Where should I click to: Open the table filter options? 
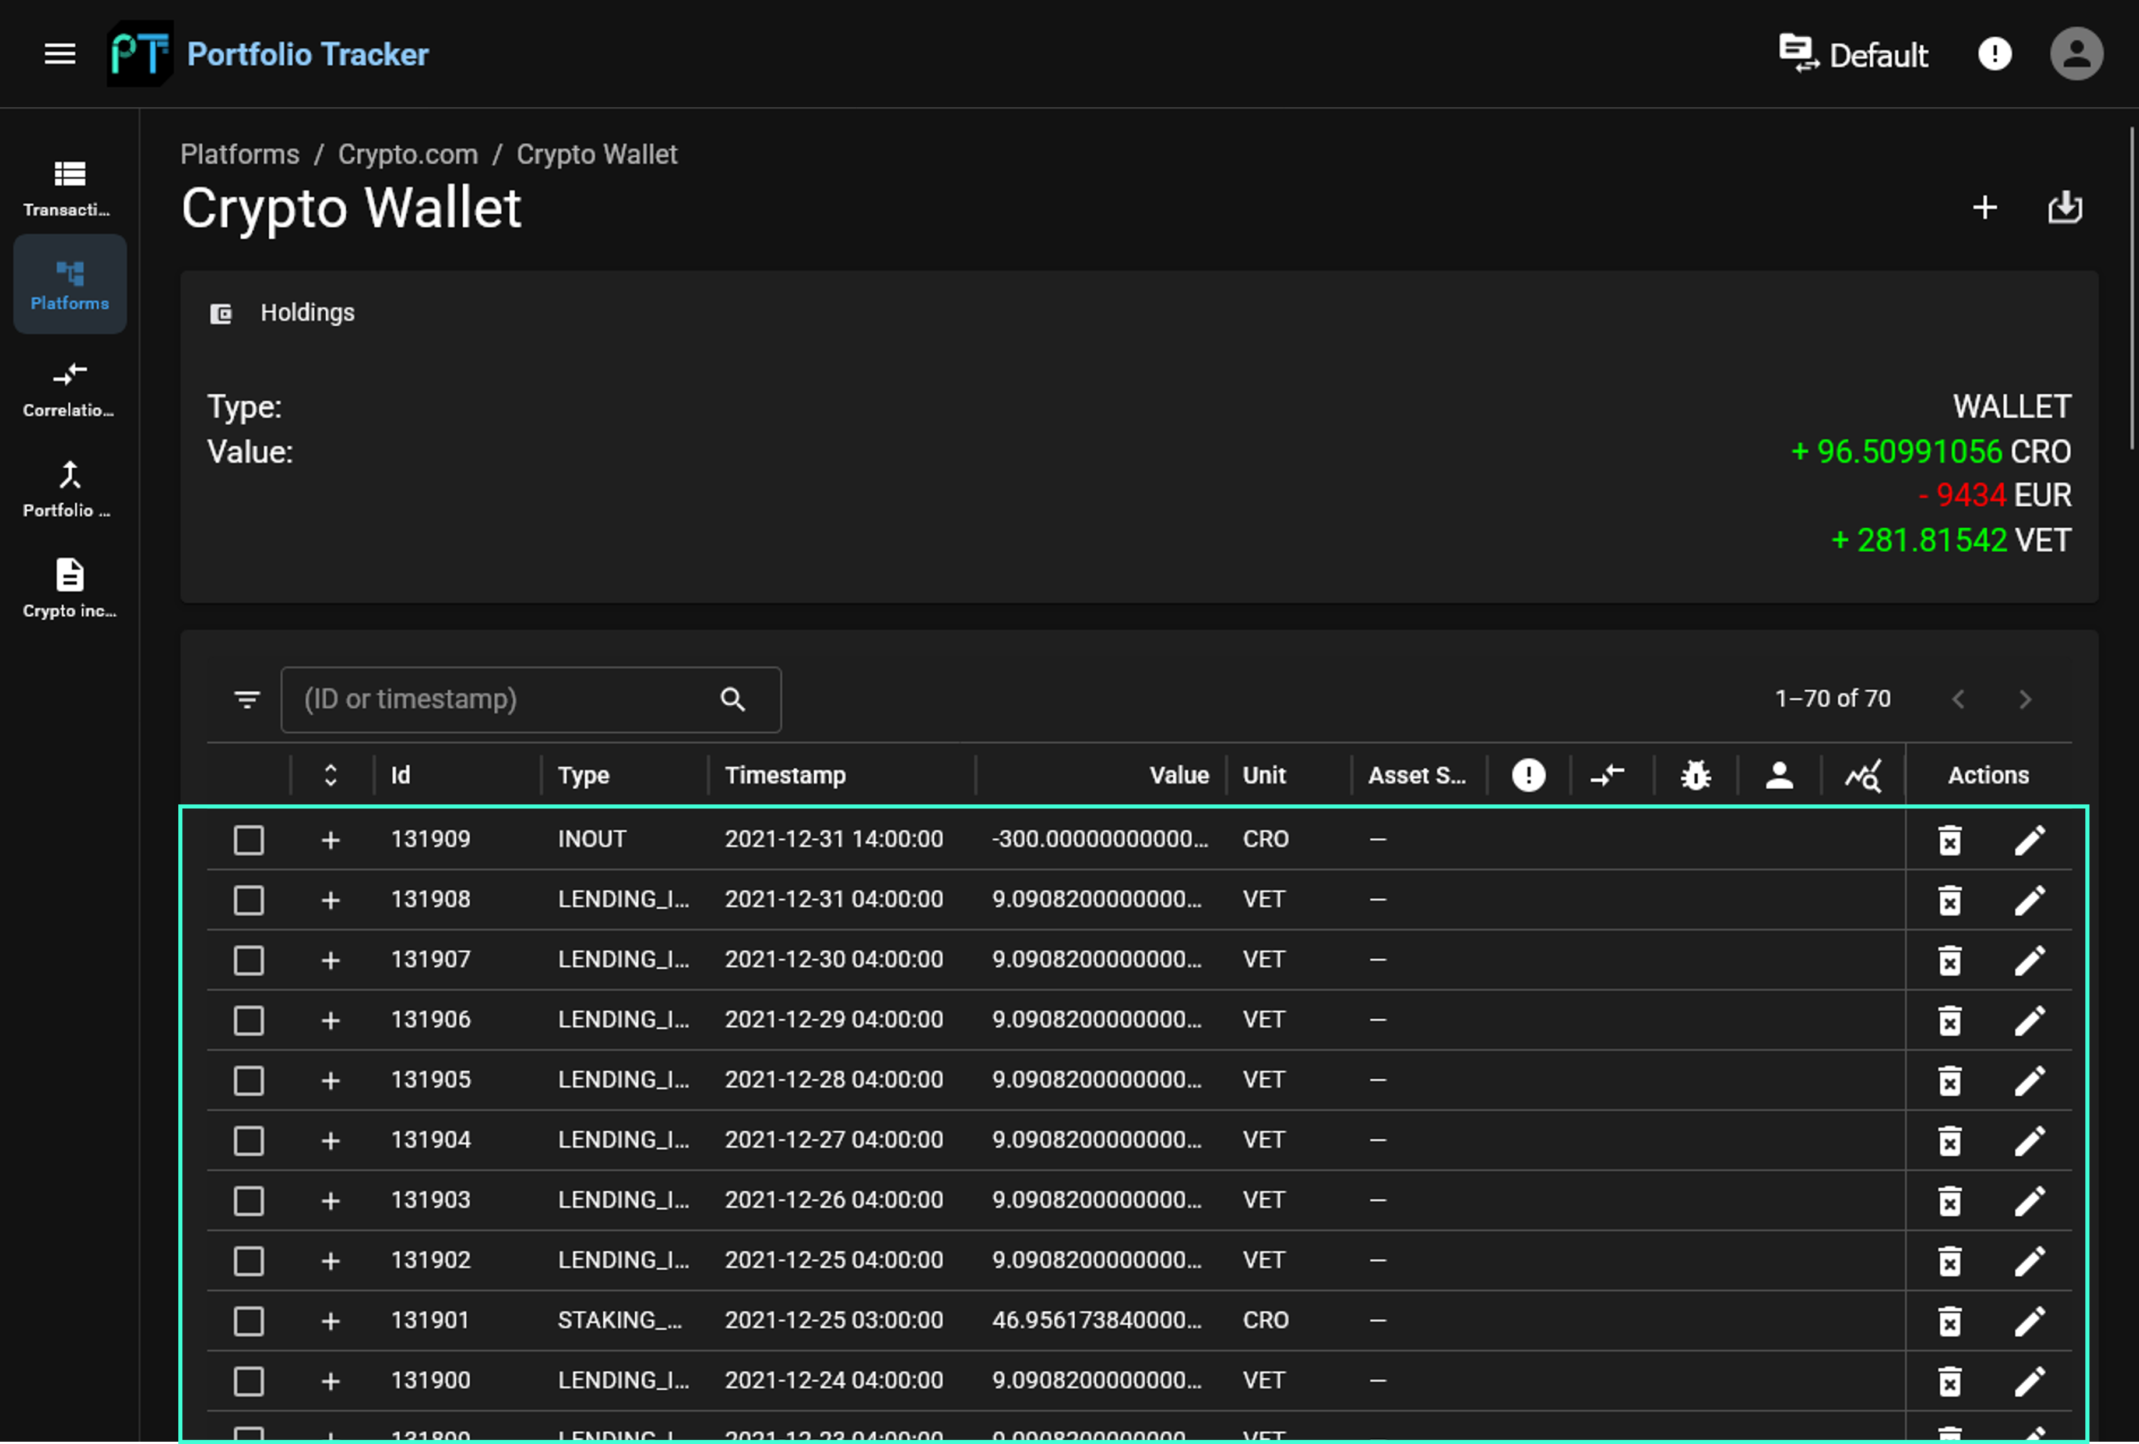247,700
